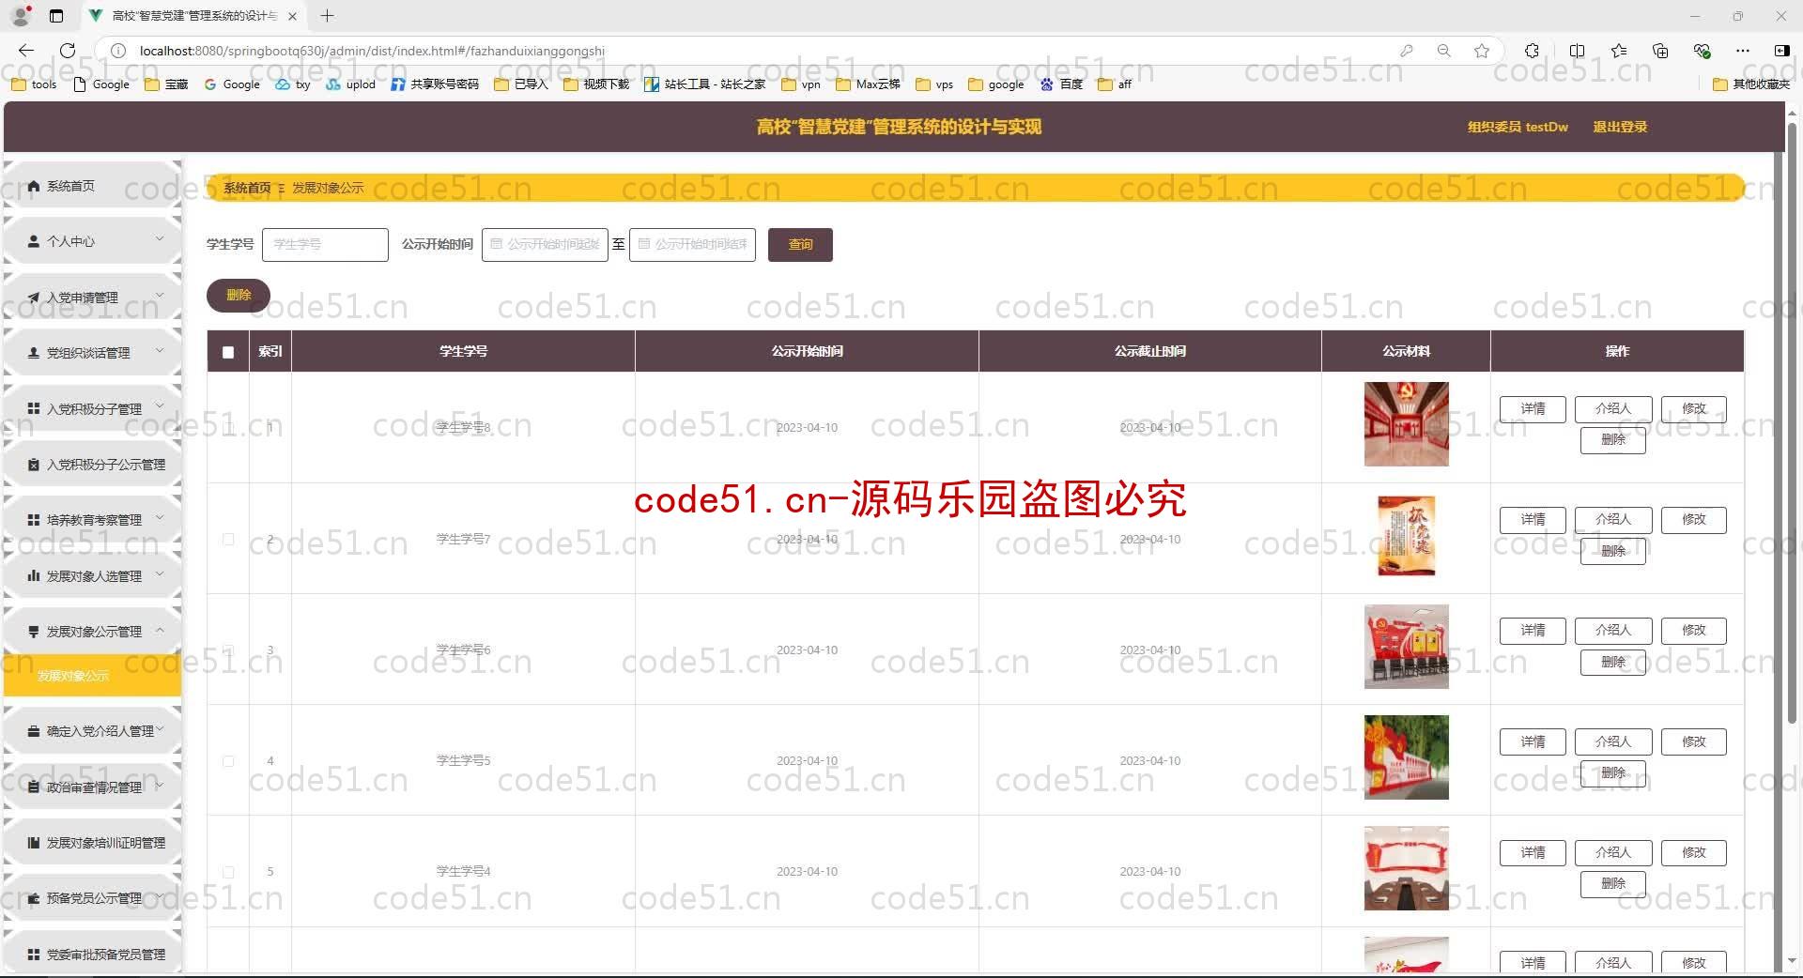
Task: Click the 查询 search button
Action: coord(800,244)
